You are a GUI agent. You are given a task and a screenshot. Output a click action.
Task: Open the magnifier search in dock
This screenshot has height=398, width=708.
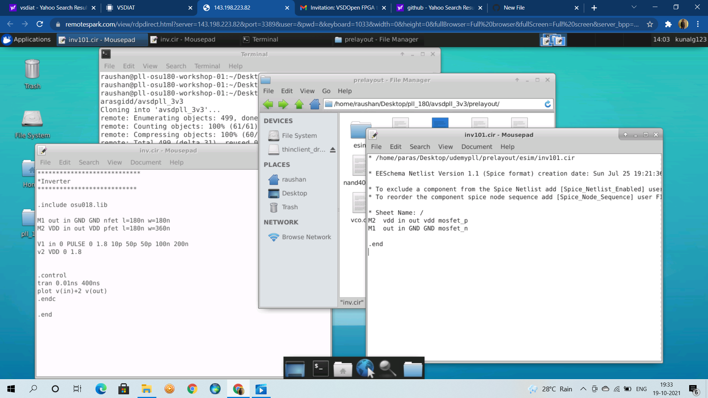point(388,368)
